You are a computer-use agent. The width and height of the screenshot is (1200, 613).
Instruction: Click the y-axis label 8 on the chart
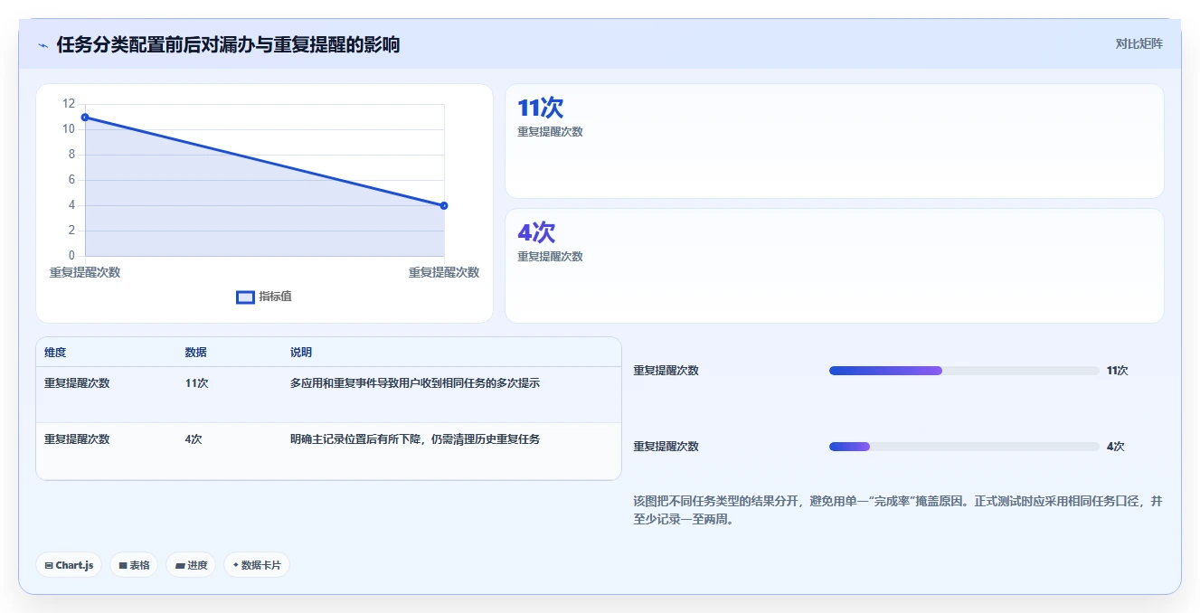coord(71,155)
